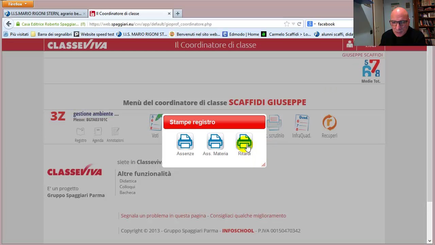435x245 pixels.
Task: Click the user profile icon in red header
Action: pyautogui.click(x=349, y=45)
